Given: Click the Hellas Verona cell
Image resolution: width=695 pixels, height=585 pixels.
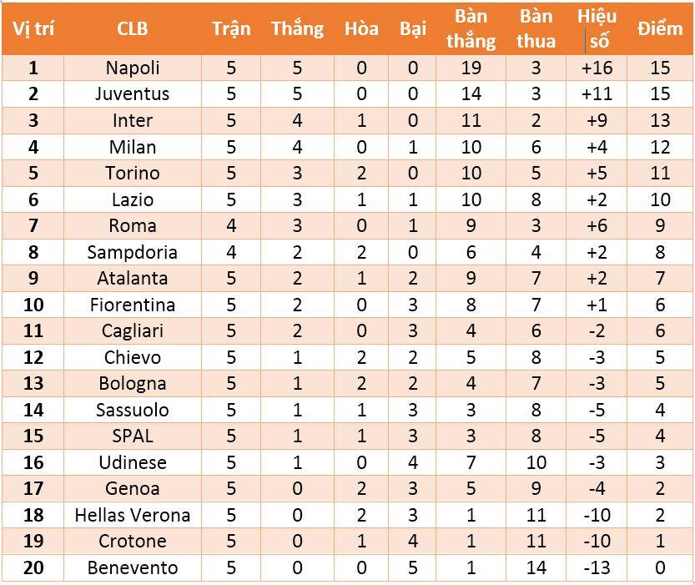Looking at the screenshot, I should (133, 515).
